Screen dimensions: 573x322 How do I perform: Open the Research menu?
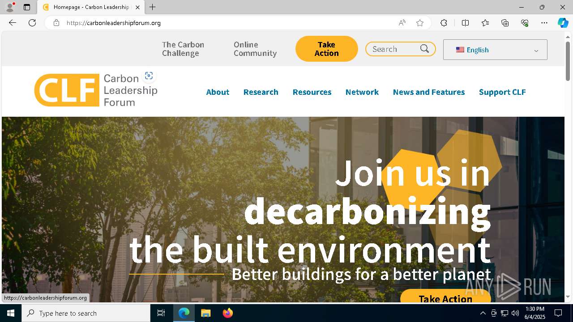(x=261, y=92)
